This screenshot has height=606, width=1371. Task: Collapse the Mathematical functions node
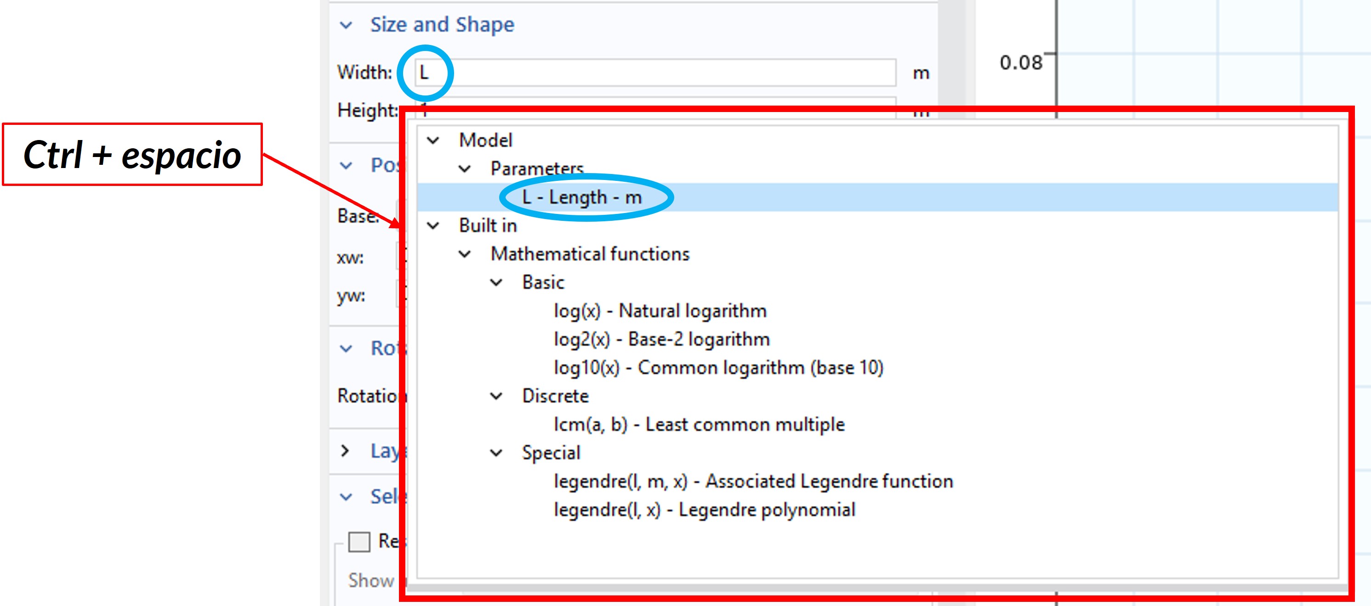pos(465,254)
